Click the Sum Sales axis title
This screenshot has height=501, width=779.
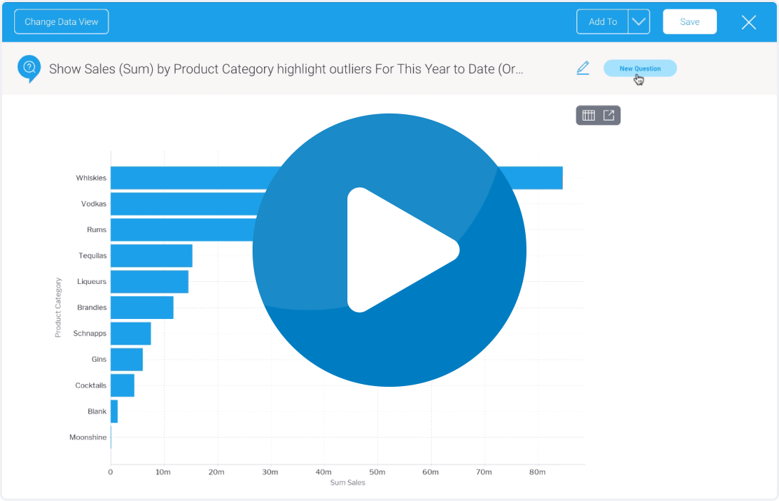[x=348, y=482]
